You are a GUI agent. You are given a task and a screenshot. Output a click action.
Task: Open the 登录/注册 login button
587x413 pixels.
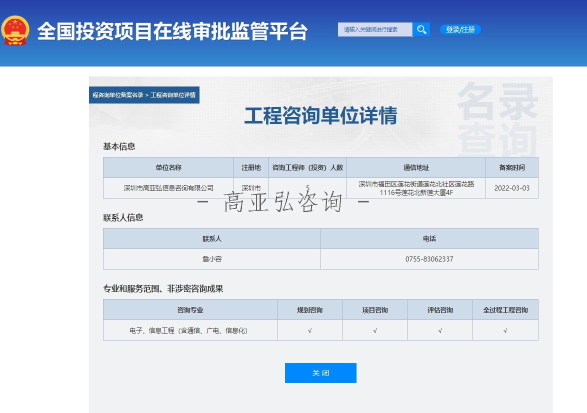click(460, 29)
